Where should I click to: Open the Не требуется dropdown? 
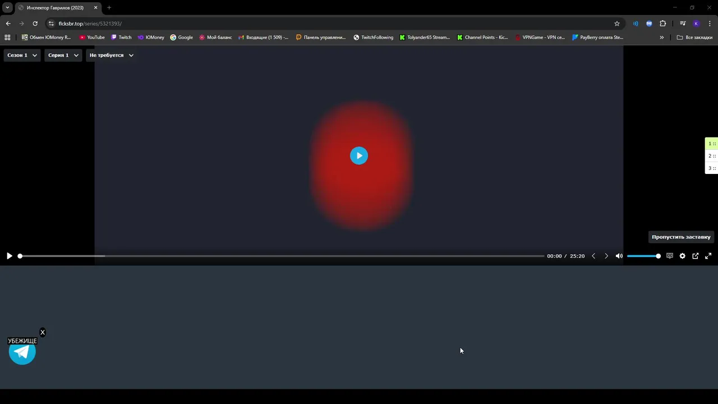(112, 55)
